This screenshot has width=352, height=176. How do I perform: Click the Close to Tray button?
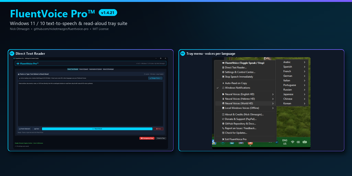point(161,138)
